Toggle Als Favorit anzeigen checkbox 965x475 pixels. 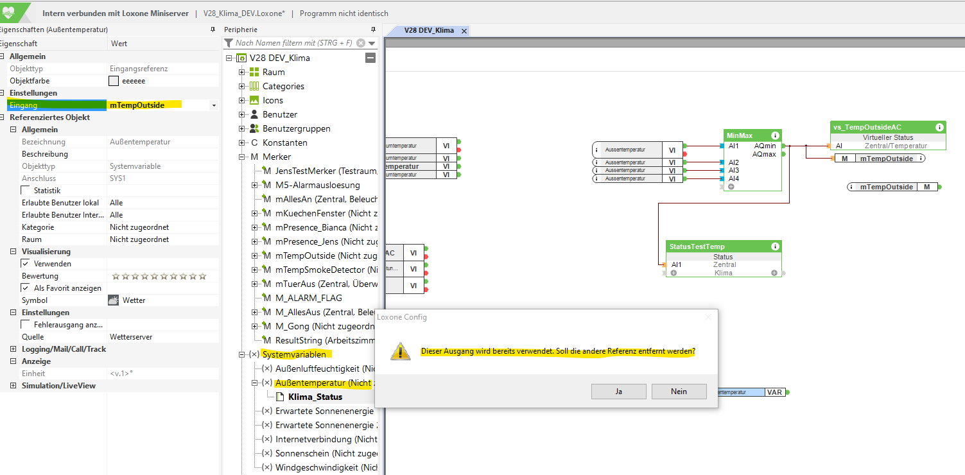click(x=26, y=288)
